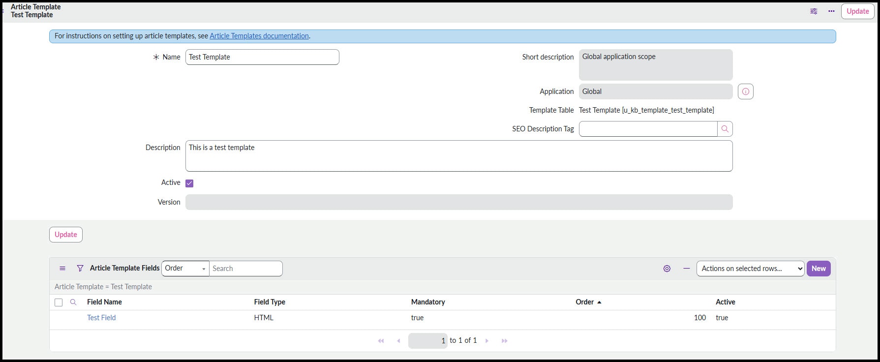Viewport: 880px width, 362px height.
Task: Open the personalize form settings icon
Action: point(814,11)
